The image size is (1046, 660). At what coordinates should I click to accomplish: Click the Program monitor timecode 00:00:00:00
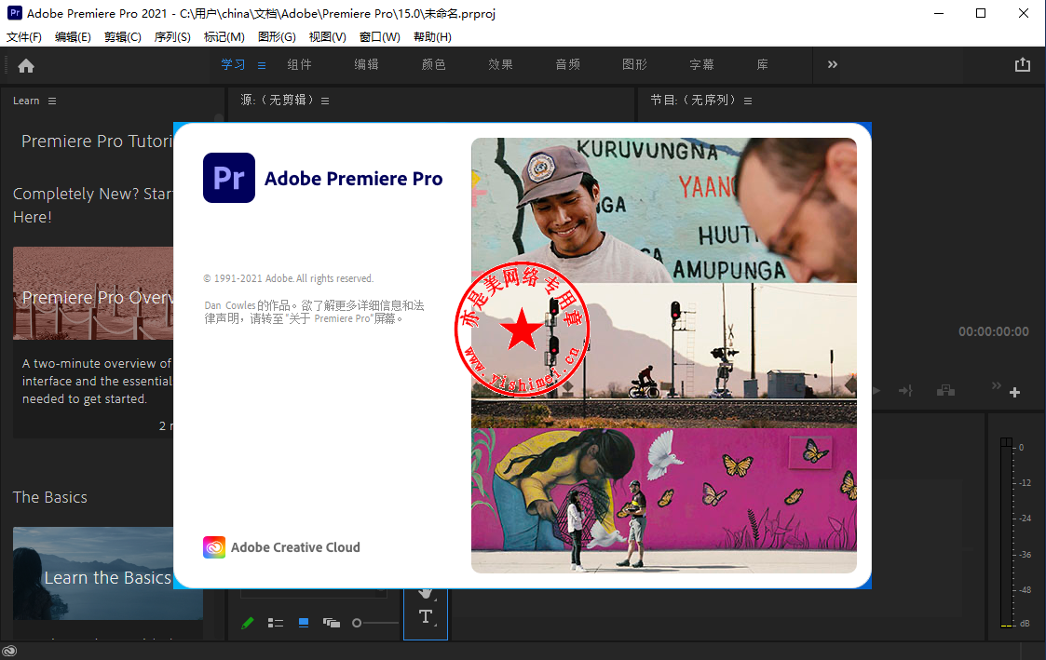coord(993,331)
